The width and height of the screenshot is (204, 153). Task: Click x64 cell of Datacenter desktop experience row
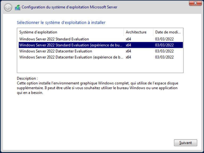tap(128, 57)
